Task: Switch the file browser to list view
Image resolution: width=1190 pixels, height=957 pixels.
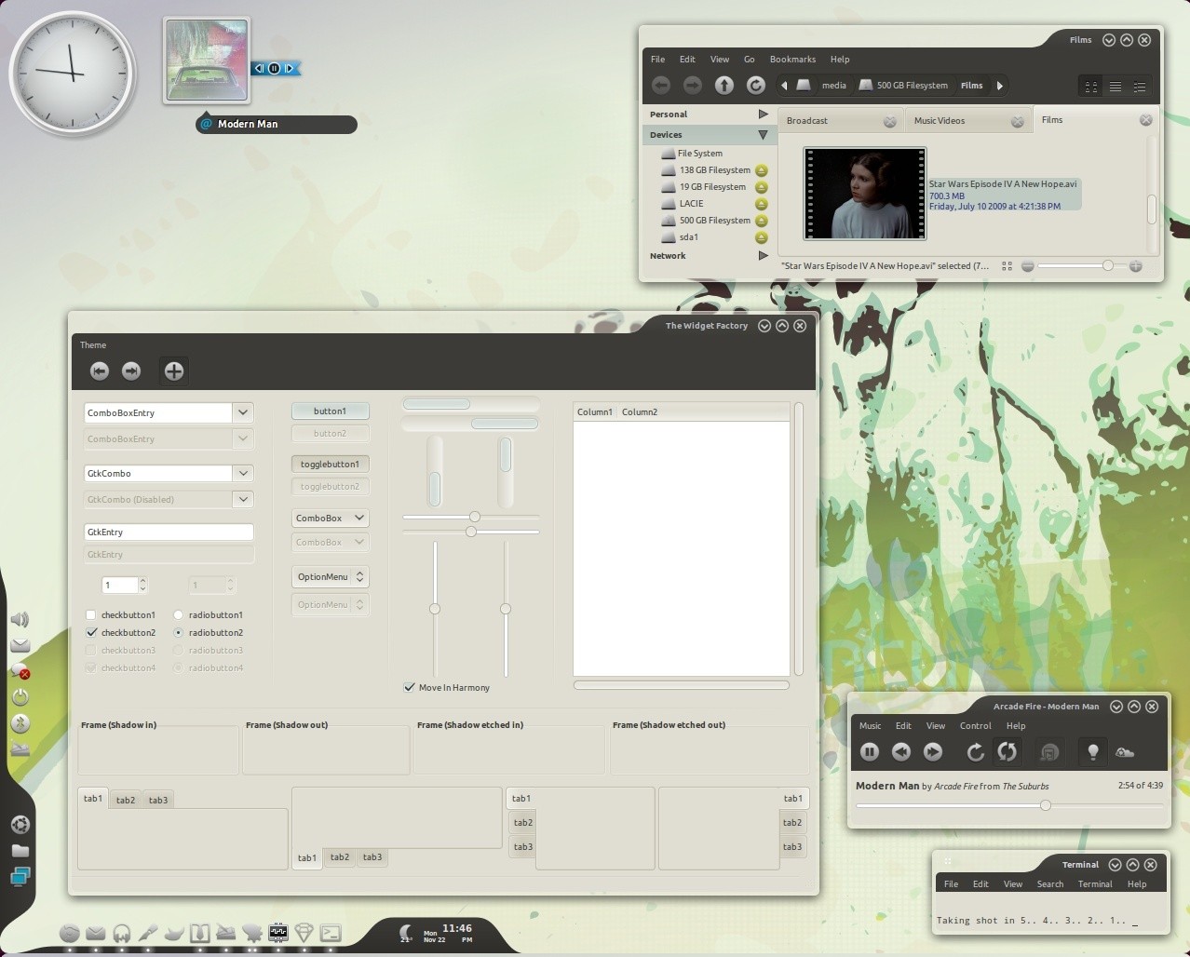Action: point(1115,86)
